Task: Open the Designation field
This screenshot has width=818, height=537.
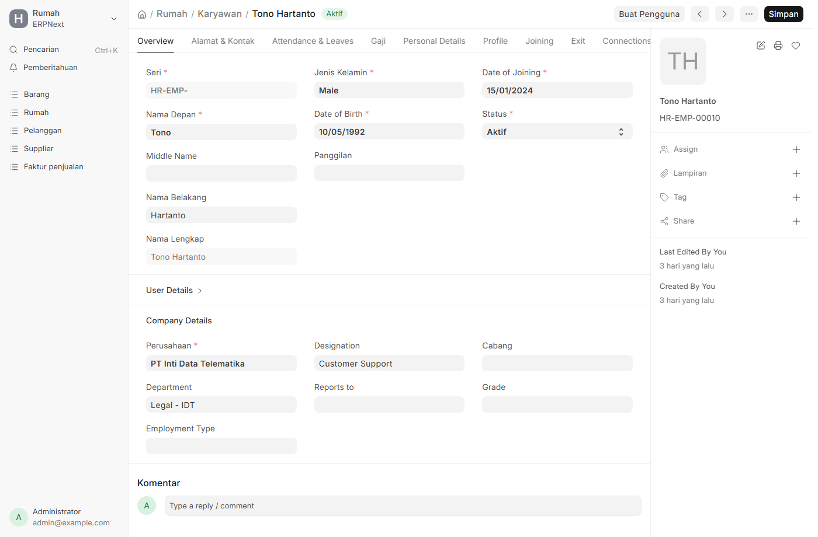Action: point(389,364)
